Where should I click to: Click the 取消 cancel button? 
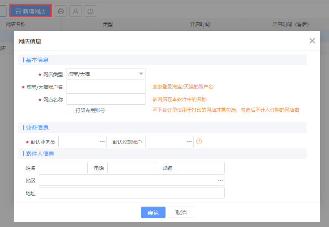[x=181, y=212]
